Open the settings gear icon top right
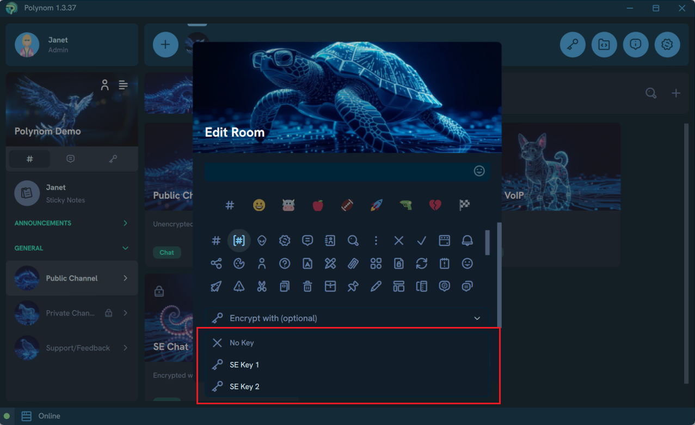This screenshot has height=425, width=695. 667,45
